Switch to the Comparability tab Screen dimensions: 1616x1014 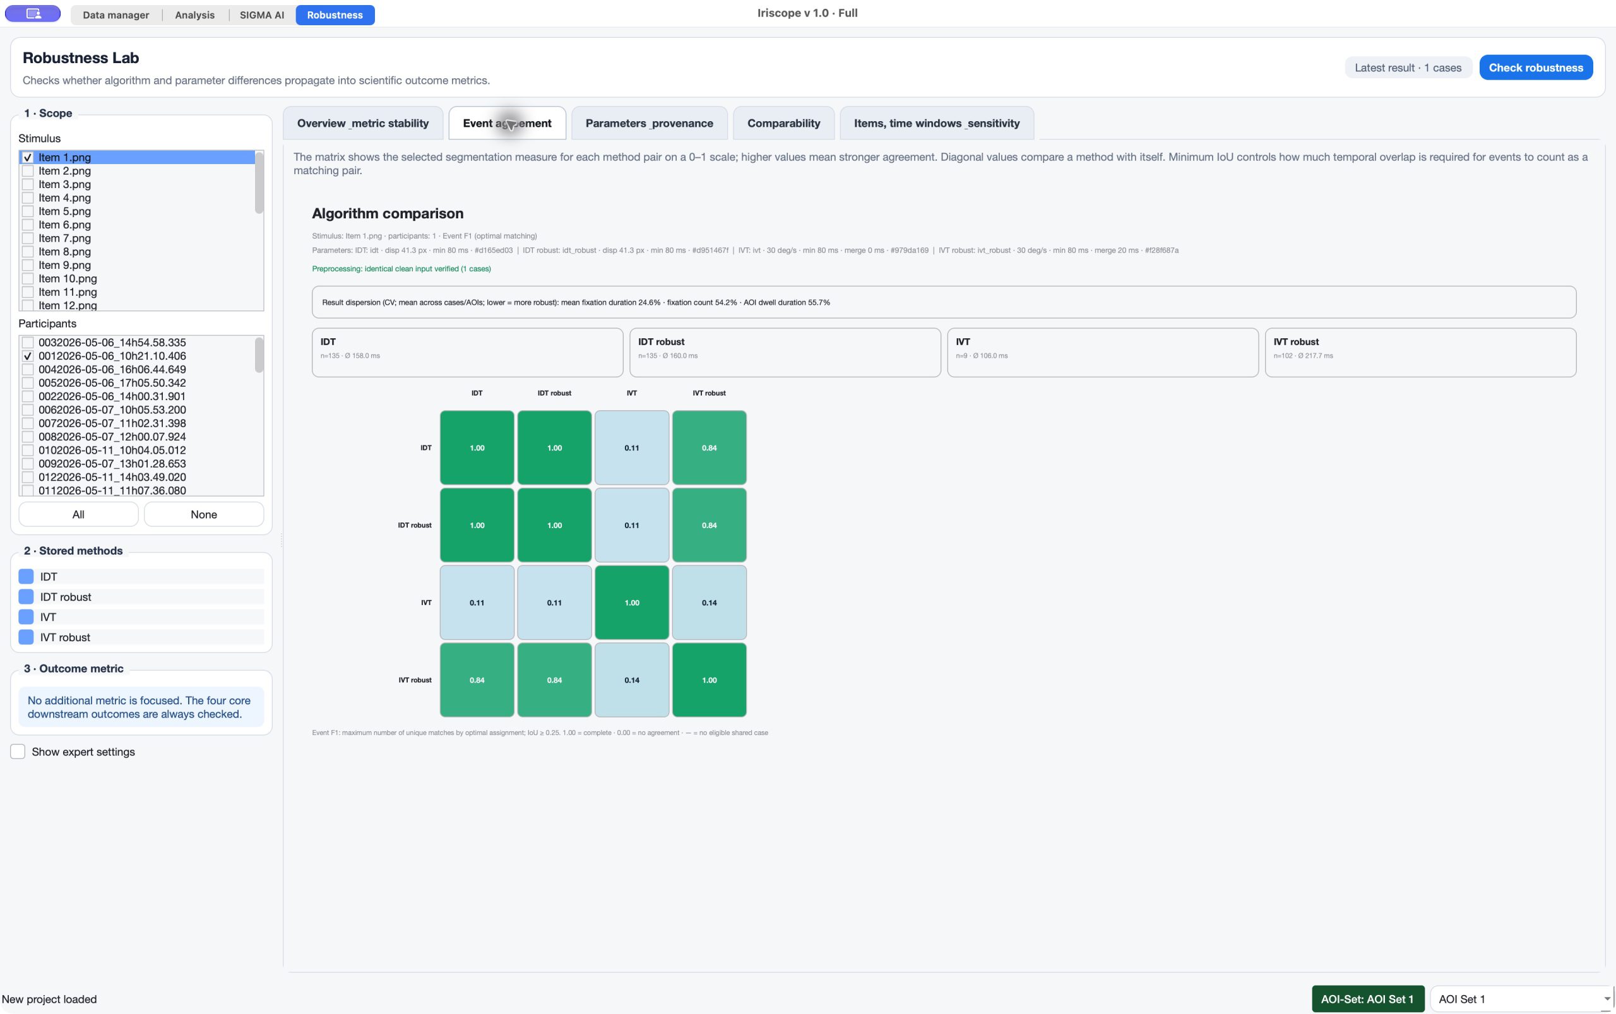(x=783, y=124)
